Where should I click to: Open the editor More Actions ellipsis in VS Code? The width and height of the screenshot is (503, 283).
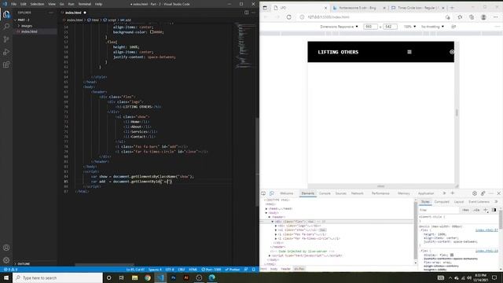[x=253, y=13]
